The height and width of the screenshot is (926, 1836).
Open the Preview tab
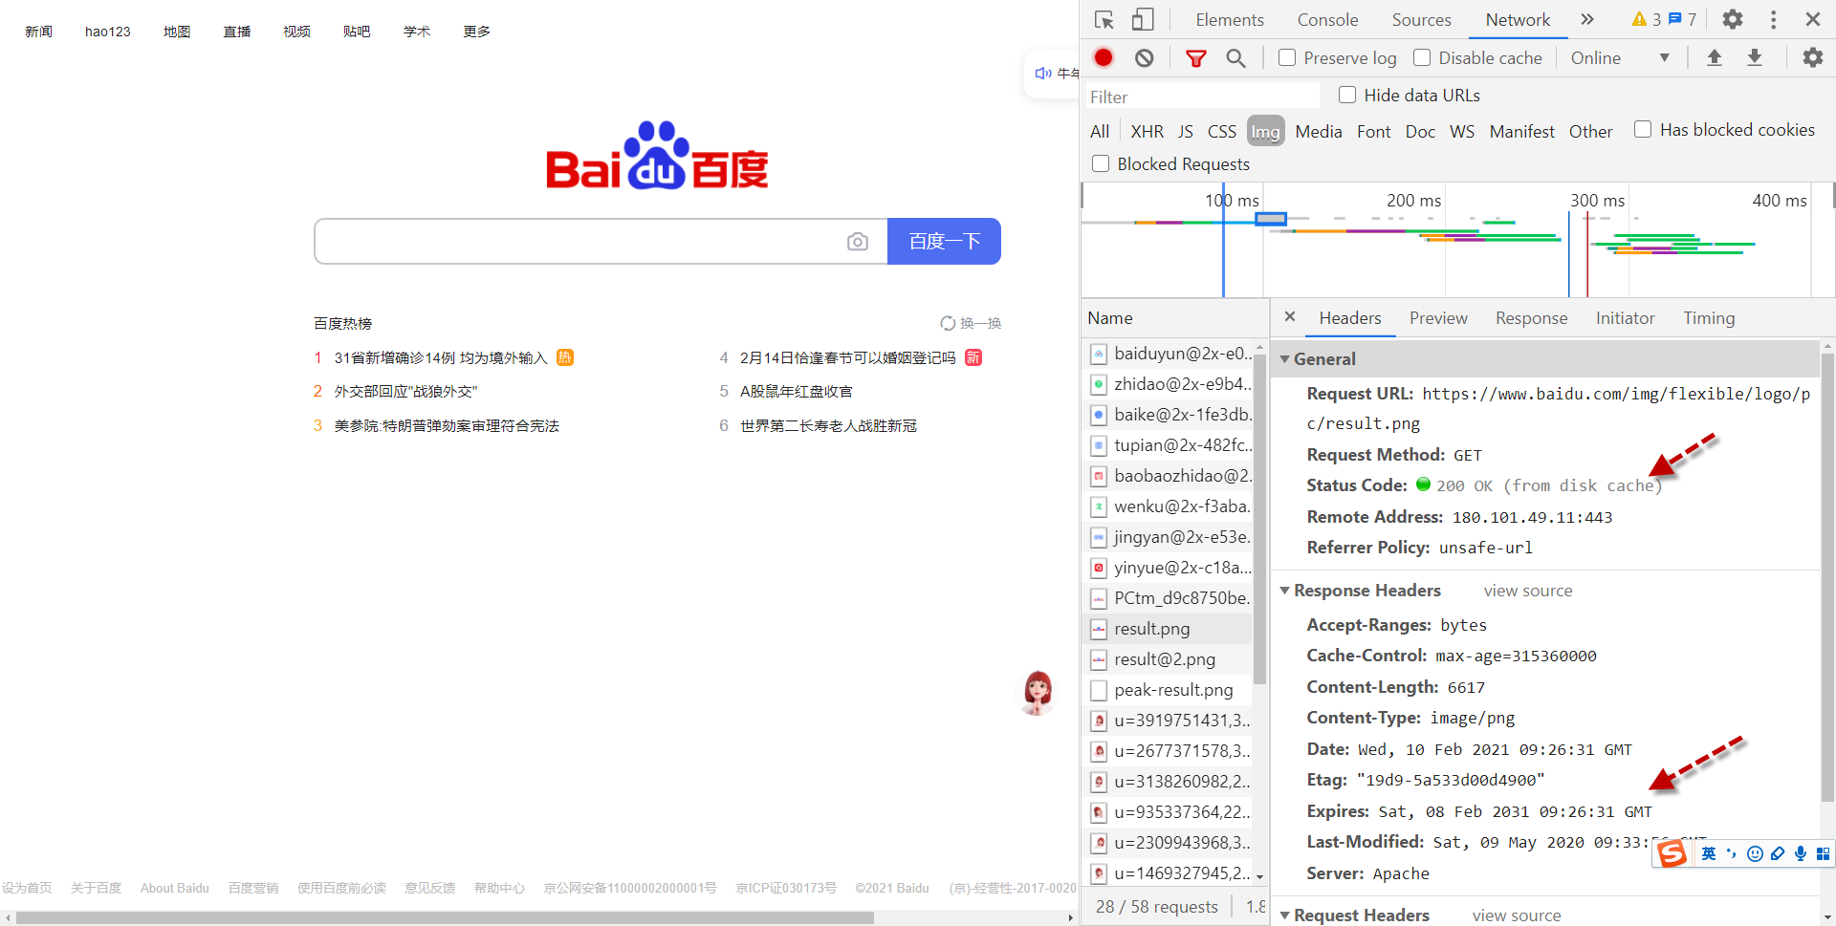tap(1437, 318)
